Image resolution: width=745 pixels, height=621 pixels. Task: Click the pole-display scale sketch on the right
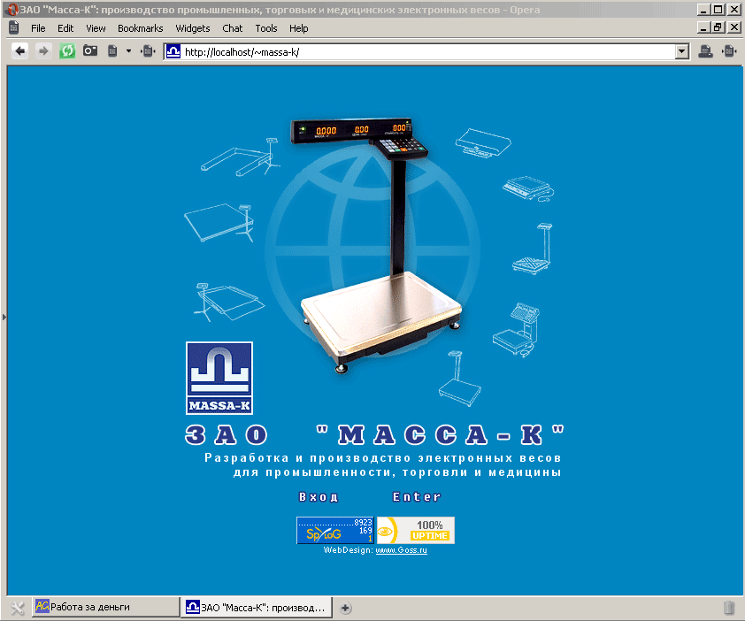coord(534,249)
